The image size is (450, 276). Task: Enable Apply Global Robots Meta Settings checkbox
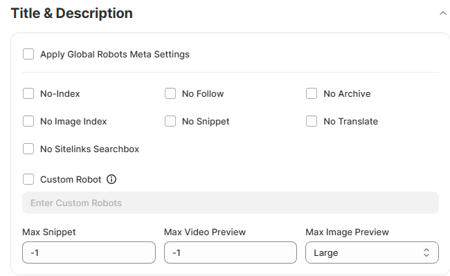pyautogui.click(x=28, y=54)
